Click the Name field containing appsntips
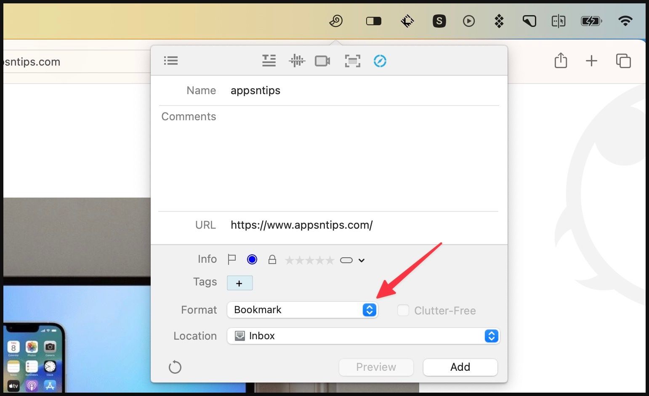The height and width of the screenshot is (396, 649). pos(362,90)
